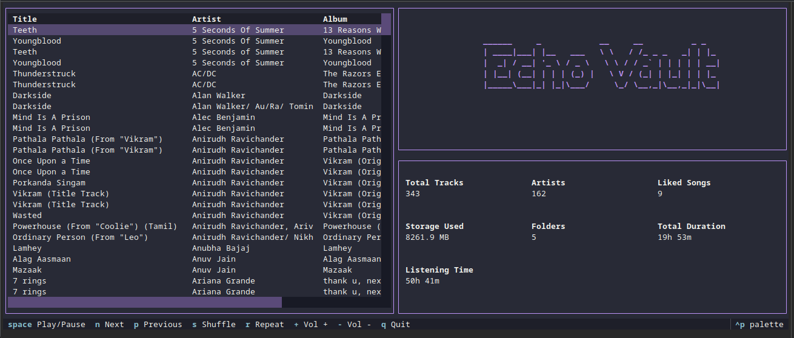
Task: Select the highlighted Teeth track row
Action: click(195, 30)
